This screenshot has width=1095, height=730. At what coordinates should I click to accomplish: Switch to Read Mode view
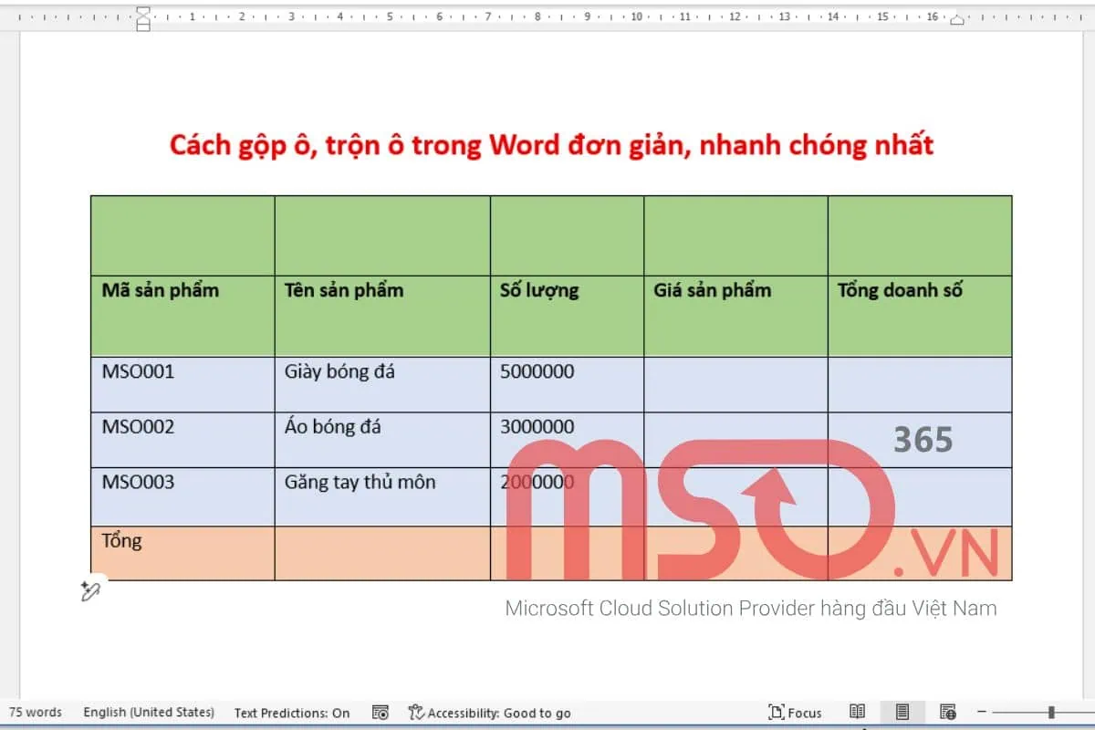[858, 713]
